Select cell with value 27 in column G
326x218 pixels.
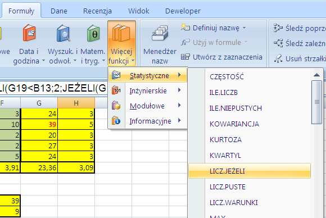[x=39, y=146]
